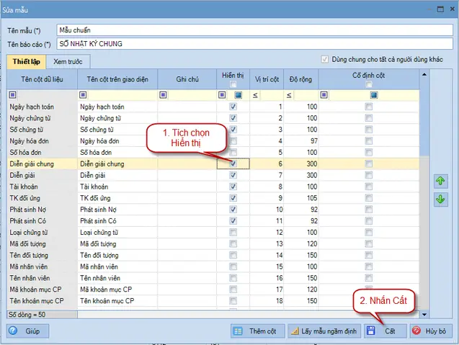The image size is (459, 345).
Task: Toggle Dùng chung cho tất cả người dùng khác
Action: pyautogui.click(x=325, y=59)
